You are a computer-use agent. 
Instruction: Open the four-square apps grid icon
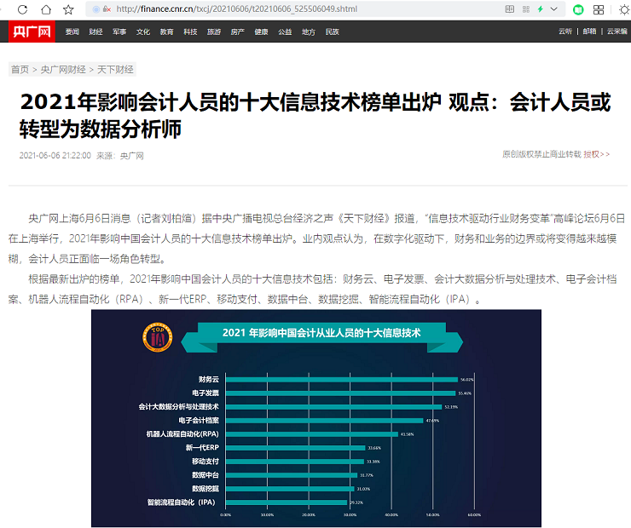(599, 9)
